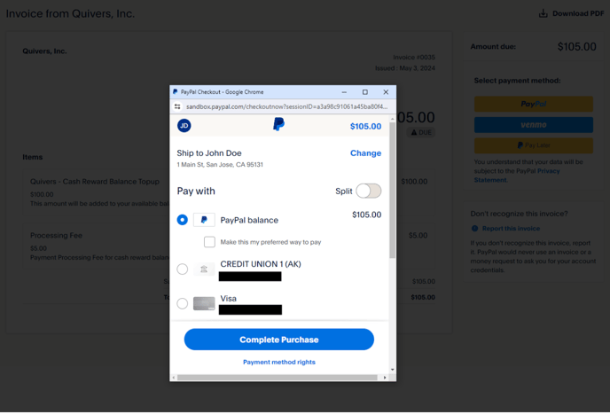610x414 pixels.
Task: Click the Ship to John Doe text
Action: pyautogui.click(x=209, y=153)
